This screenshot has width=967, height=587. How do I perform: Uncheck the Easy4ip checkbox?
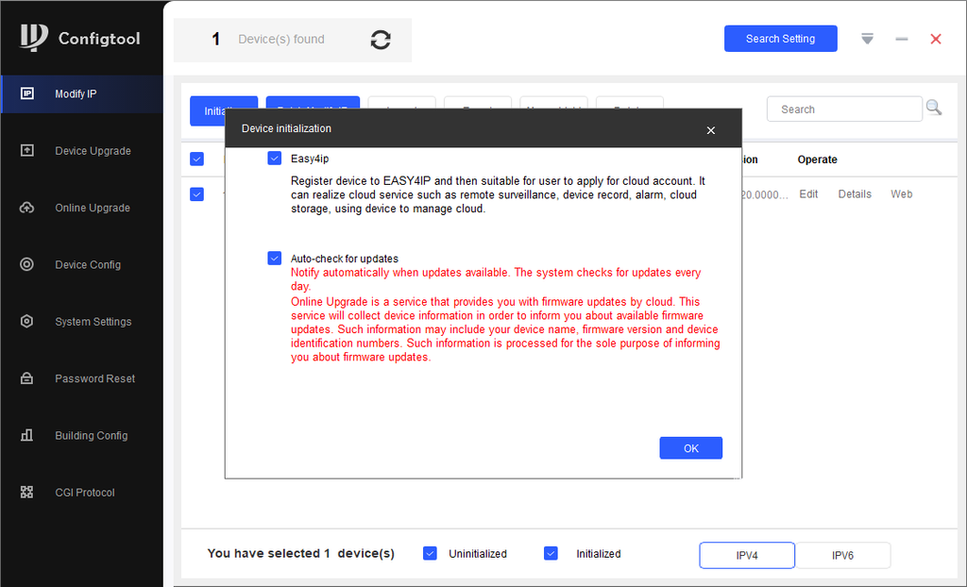click(x=275, y=159)
